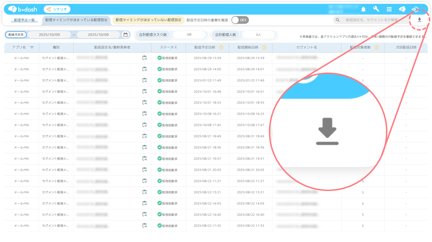Screen dimensions: 432x242
Task: Click the start date field 2025/10/09
Action: point(49,35)
